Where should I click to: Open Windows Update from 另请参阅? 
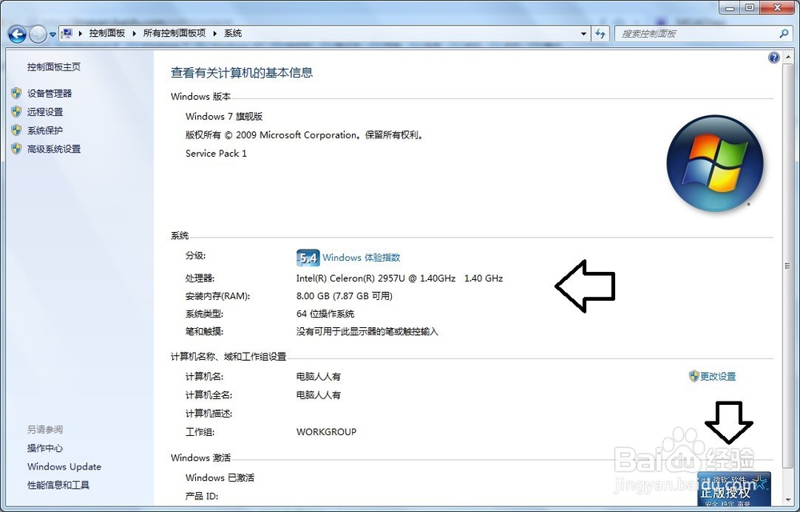(x=64, y=466)
